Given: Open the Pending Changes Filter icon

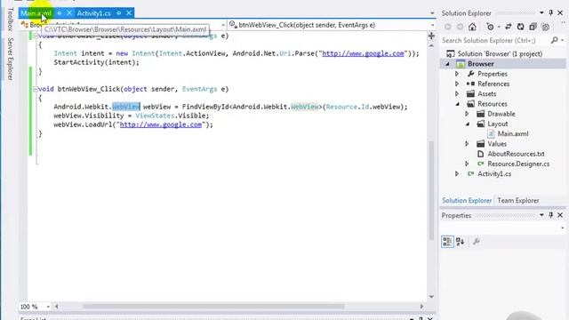Looking at the screenshot, I should [x=490, y=27].
